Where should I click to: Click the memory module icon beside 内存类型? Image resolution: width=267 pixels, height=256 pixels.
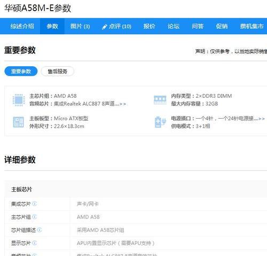tap(160, 100)
